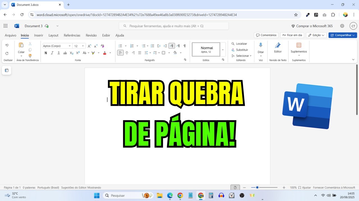Toggle show paragraph marks
The image size is (359, 201).
click(185, 46)
